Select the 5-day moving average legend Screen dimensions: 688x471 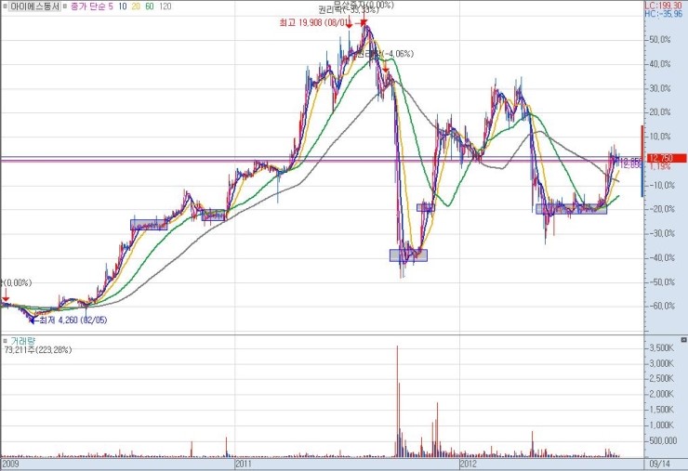(112, 7)
